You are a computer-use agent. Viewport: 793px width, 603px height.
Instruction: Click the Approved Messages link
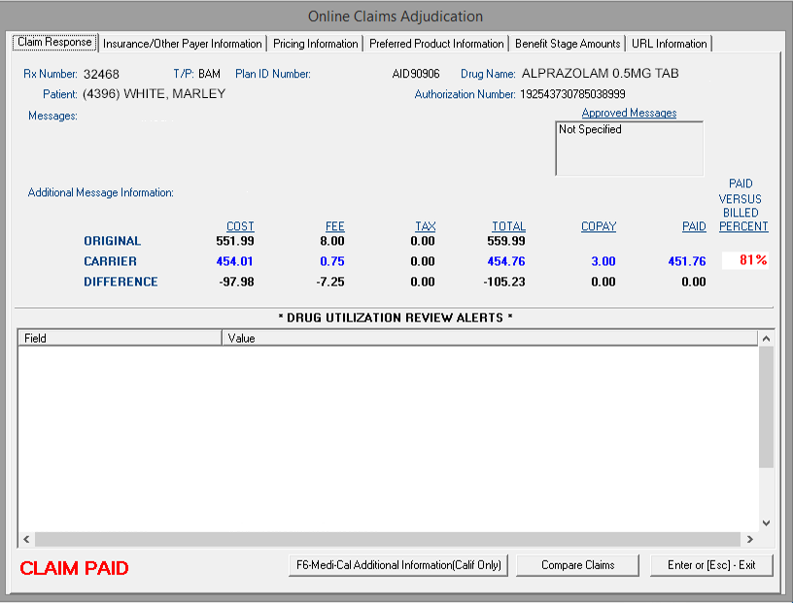(x=629, y=113)
